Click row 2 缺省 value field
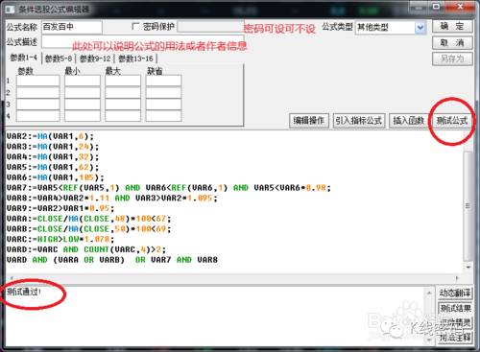Screen dimensions: 480x352 pyautogui.click(x=163, y=92)
